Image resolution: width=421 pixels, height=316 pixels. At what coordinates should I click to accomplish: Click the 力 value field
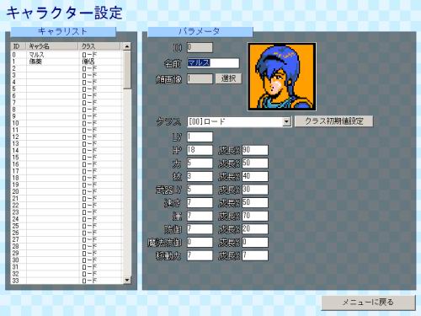[x=200, y=163]
